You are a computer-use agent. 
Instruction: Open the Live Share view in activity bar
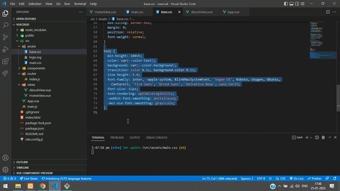tap(5, 73)
